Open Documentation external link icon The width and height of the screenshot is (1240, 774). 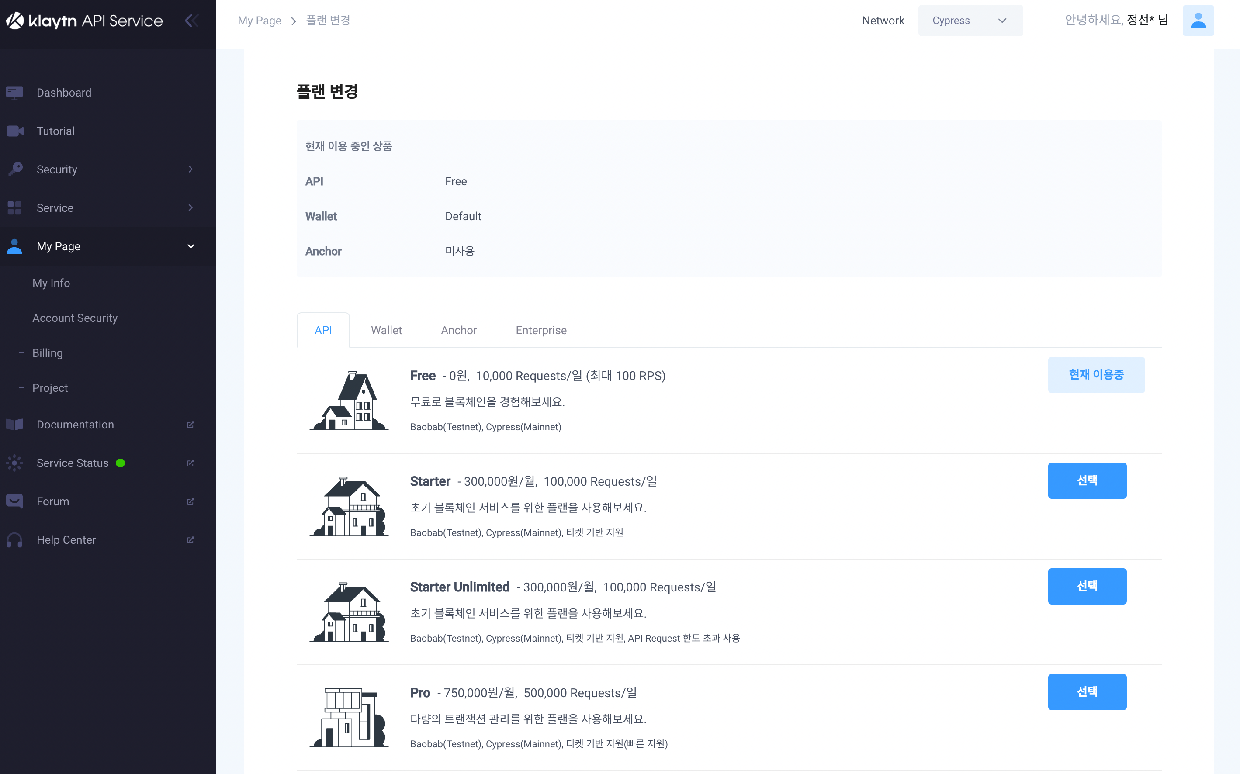click(x=191, y=425)
